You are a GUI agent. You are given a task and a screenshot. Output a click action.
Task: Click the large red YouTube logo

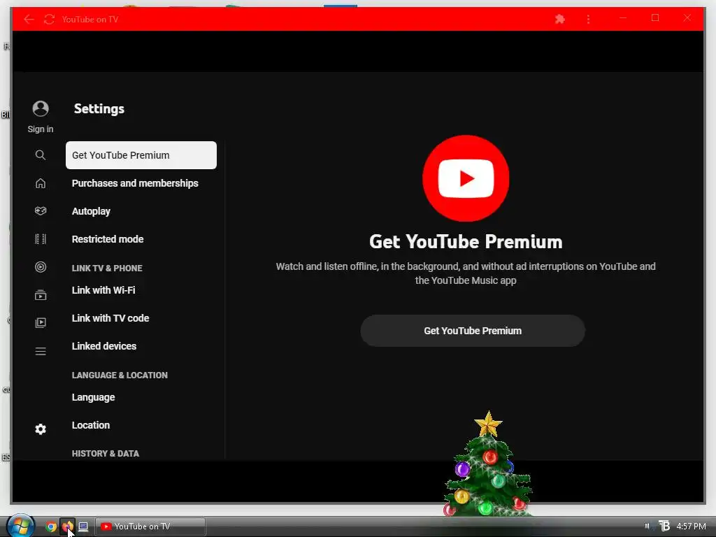466,178
